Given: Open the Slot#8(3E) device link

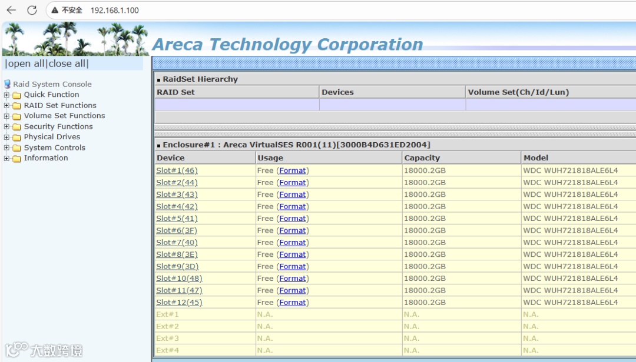Looking at the screenshot, I should [177, 254].
